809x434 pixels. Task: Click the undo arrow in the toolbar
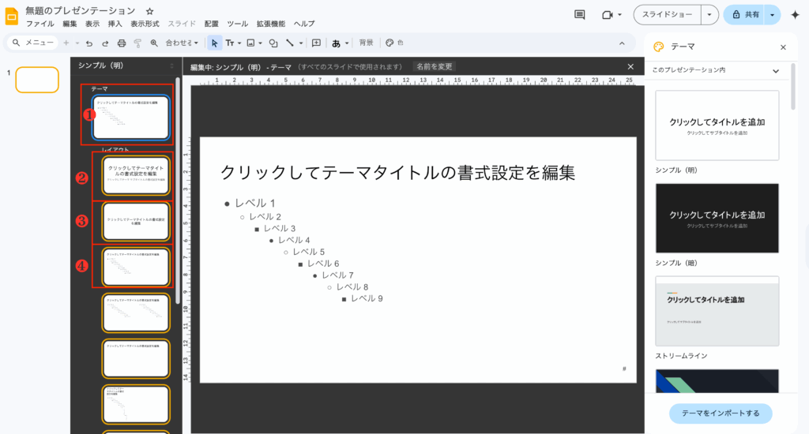pyautogui.click(x=88, y=43)
